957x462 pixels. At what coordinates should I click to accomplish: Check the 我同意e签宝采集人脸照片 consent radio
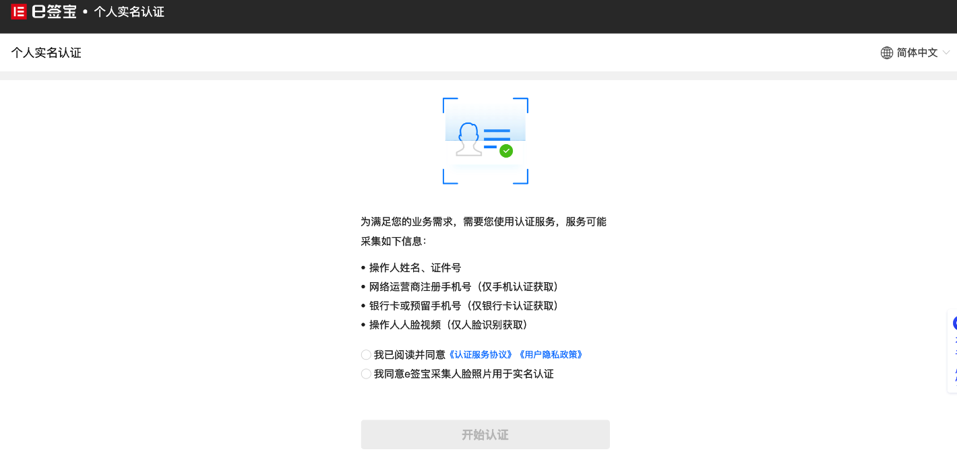[x=366, y=374]
